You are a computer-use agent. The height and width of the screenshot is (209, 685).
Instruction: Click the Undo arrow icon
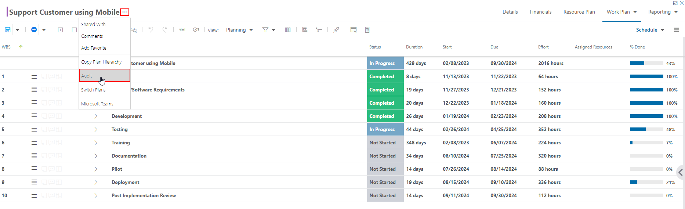(x=151, y=30)
